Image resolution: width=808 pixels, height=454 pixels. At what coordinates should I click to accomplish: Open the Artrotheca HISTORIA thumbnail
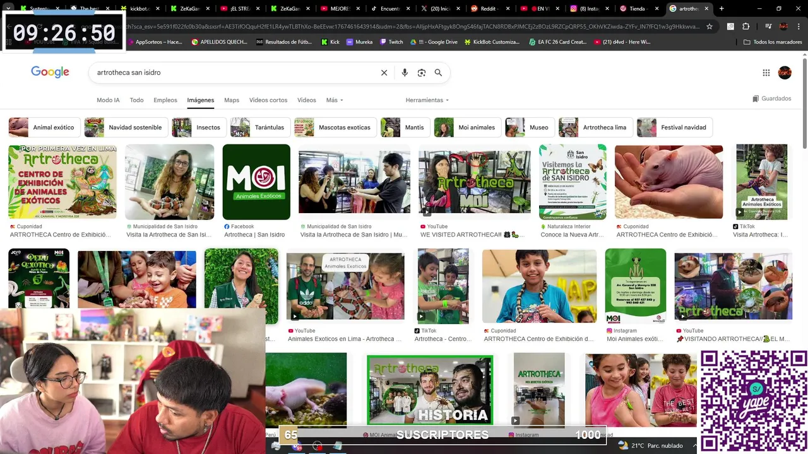tap(430, 390)
